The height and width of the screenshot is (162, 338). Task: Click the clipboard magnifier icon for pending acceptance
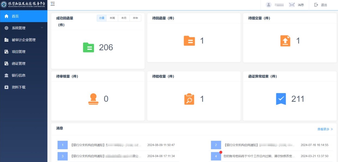click(x=189, y=99)
